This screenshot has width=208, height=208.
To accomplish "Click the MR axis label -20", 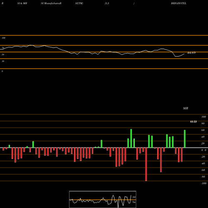I will pos(203,157).
